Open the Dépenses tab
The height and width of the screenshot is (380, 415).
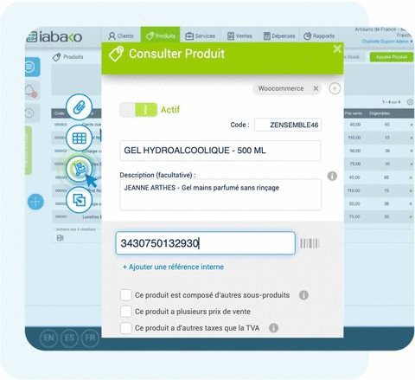pos(279,36)
